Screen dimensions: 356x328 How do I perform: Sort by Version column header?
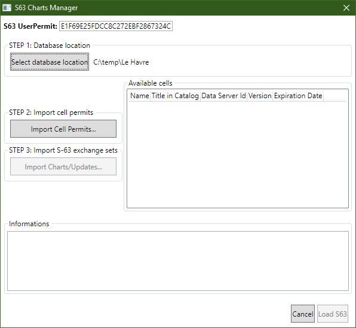pos(260,96)
